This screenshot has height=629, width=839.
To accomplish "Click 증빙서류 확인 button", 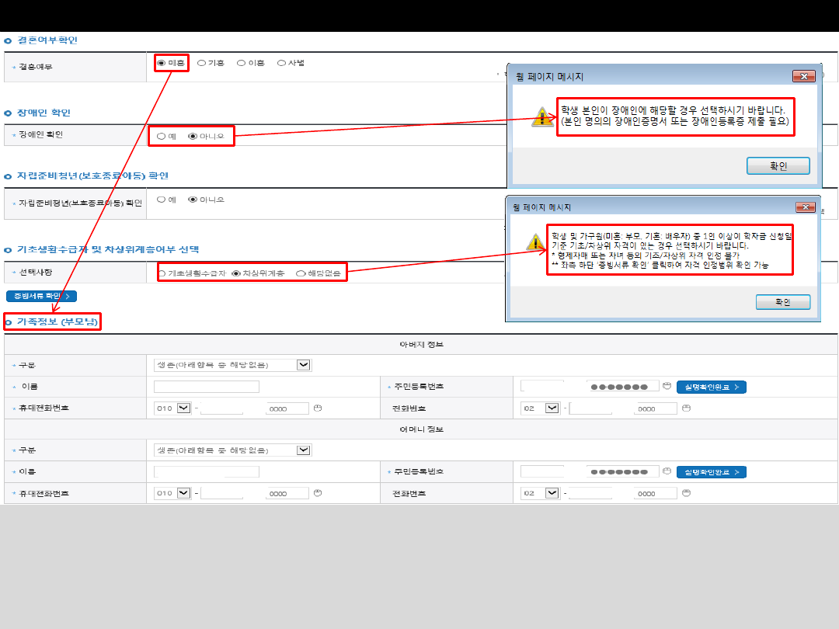I will coord(41,296).
